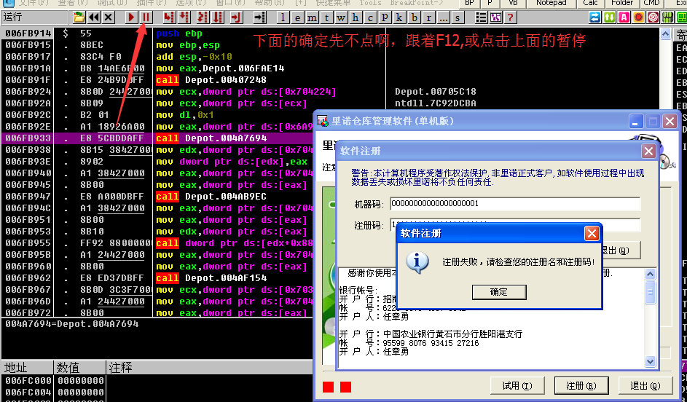Click the 试用(T) trial button
This screenshot has height=402, width=687.
pos(517,386)
